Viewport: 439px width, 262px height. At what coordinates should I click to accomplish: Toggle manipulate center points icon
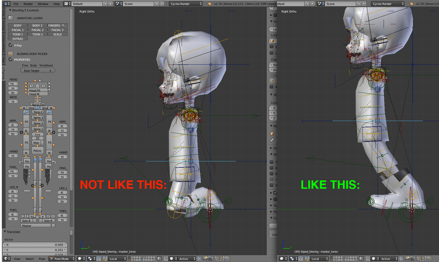(99, 259)
